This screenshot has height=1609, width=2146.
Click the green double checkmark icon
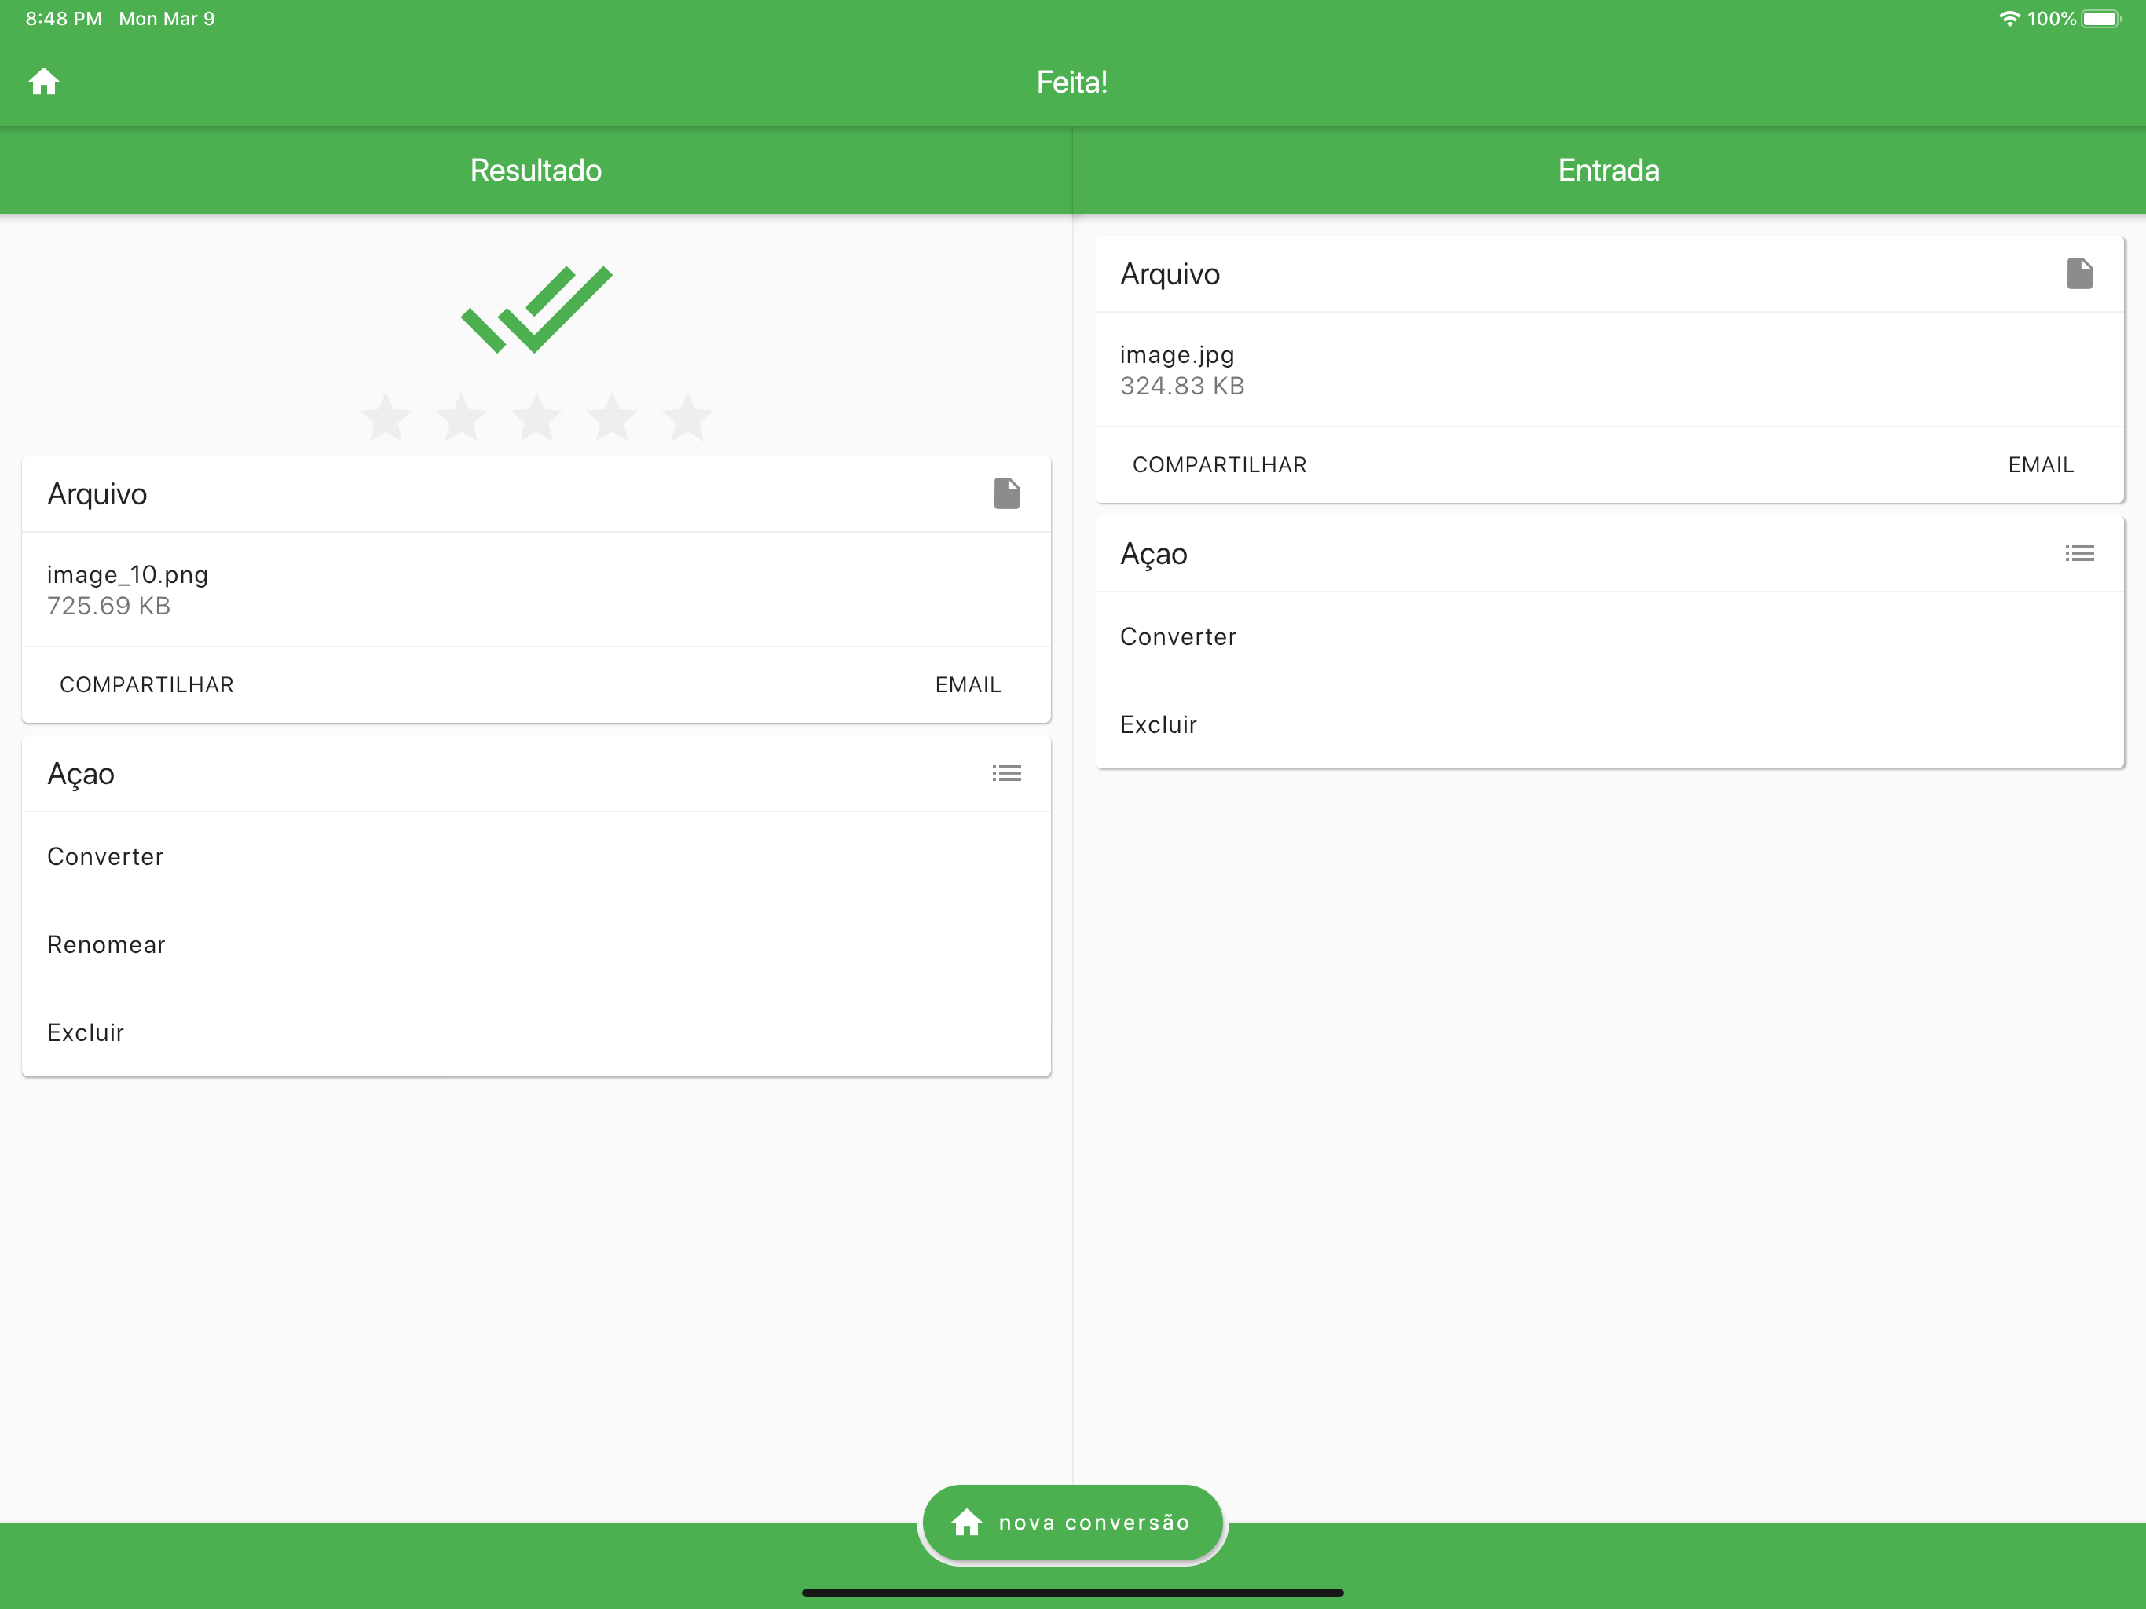[536, 309]
